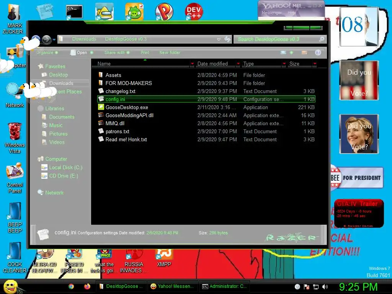Click DesktopGoose v0.3 in address bar
This screenshot has width=392, height=294.
126,39
